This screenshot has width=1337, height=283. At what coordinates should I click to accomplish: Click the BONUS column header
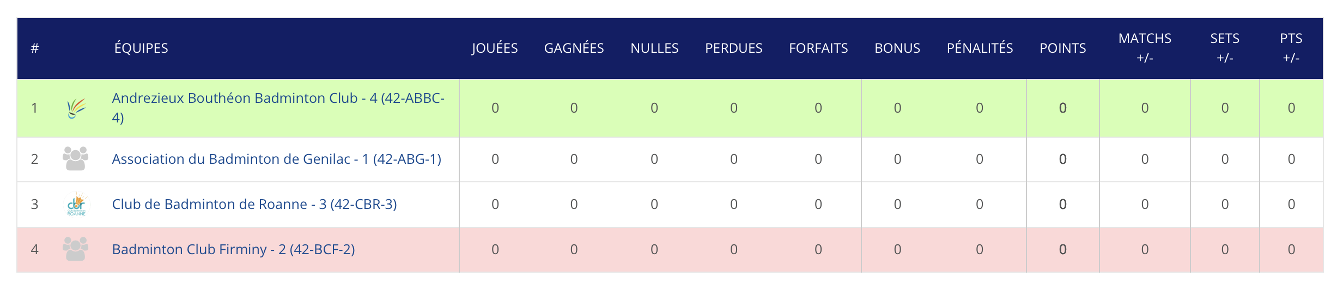[897, 48]
